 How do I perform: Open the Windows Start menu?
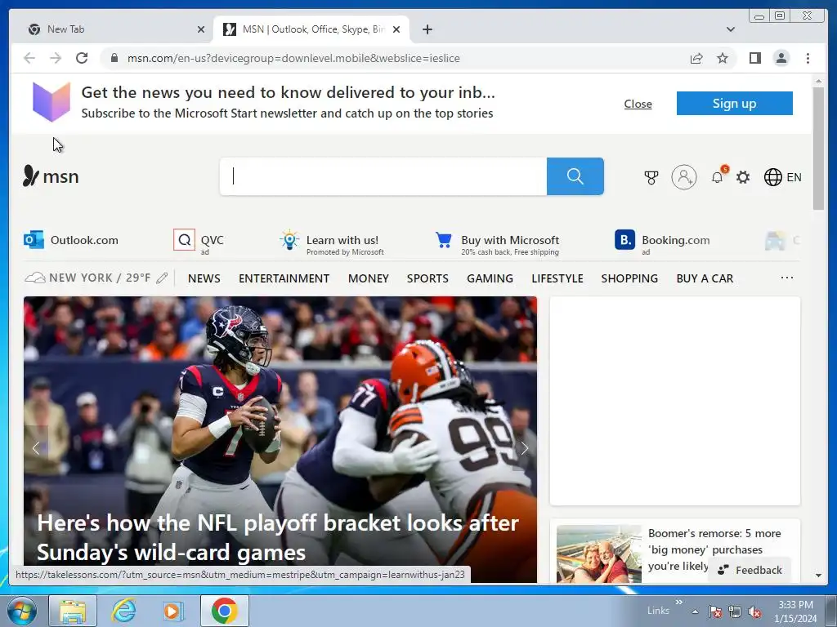pyautogui.click(x=22, y=611)
